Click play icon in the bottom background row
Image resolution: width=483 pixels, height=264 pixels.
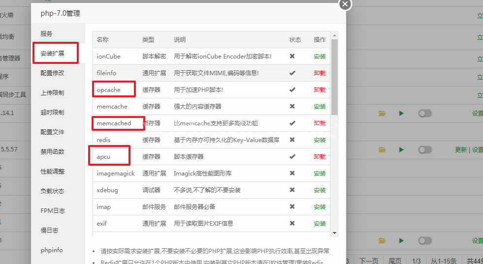point(401,240)
